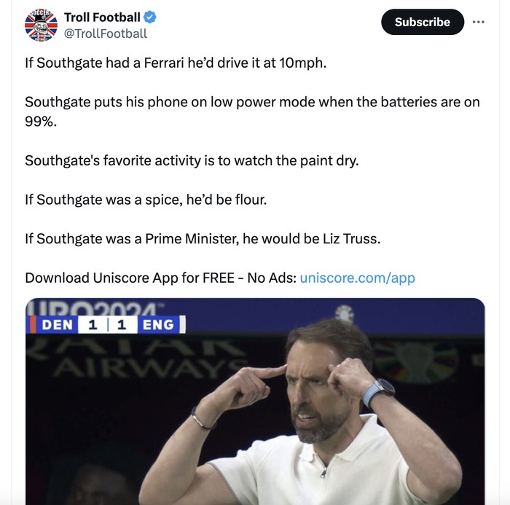Image resolution: width=510 pixels, height=505 pixels.
Task: Click the ENG team label on scoreboard
Action: [157, 324]
